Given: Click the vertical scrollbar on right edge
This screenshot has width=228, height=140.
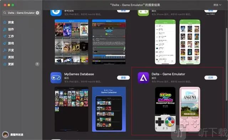Looking at the screenshot, I should click(x=227, y=64).
